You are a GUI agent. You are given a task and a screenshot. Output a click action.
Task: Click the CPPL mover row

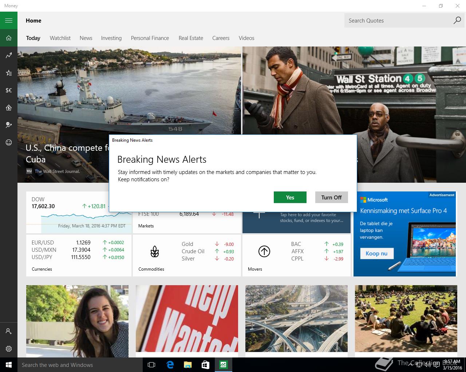coord(317,259)
